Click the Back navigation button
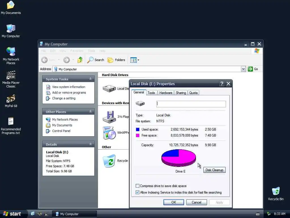 pos(48,60)
